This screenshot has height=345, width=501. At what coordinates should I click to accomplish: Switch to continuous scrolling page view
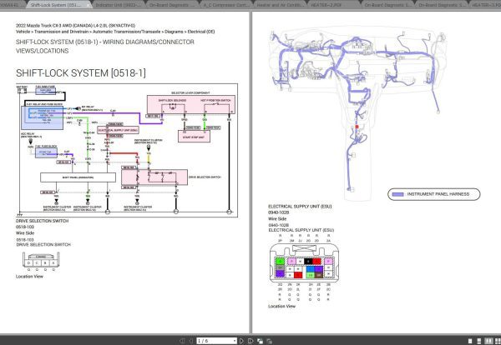479,341
